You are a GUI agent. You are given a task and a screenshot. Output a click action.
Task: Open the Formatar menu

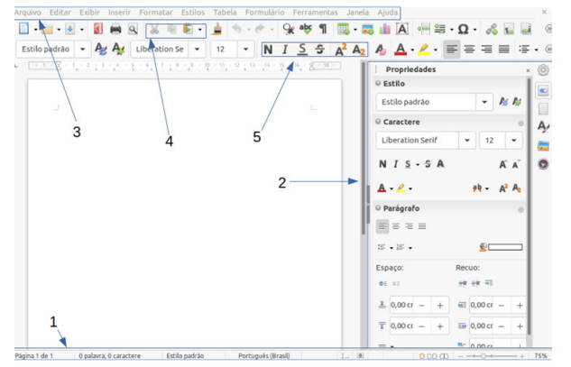pyautogui.click(x=156, y=13)
